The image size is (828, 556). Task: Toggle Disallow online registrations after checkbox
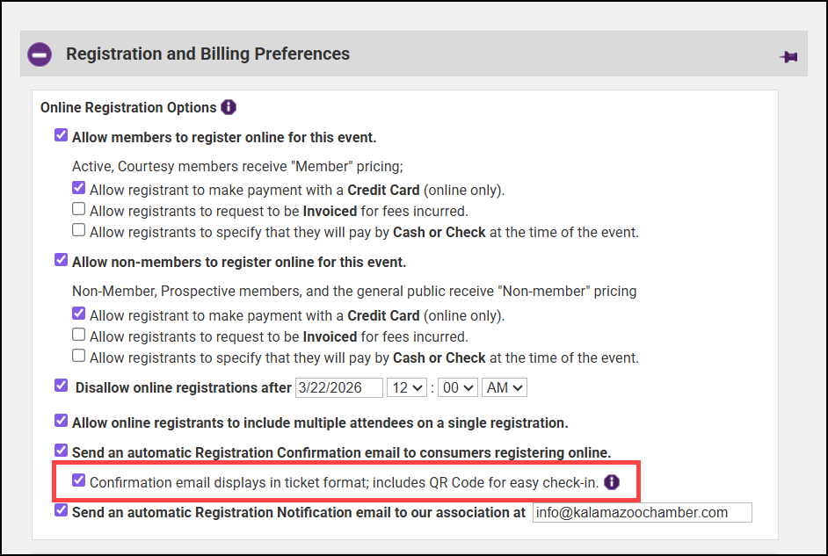click(x=61, y=386)
